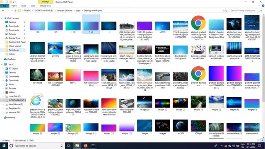265x149 pixels.
Task: Open Task View on the taskbar
Action: coord(69,146)
